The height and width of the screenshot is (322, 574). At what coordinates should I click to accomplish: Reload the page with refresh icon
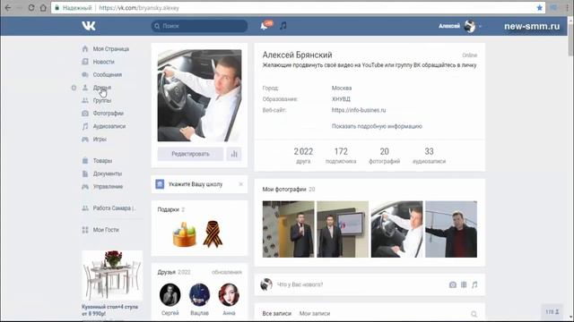click(x=31, y=8)
